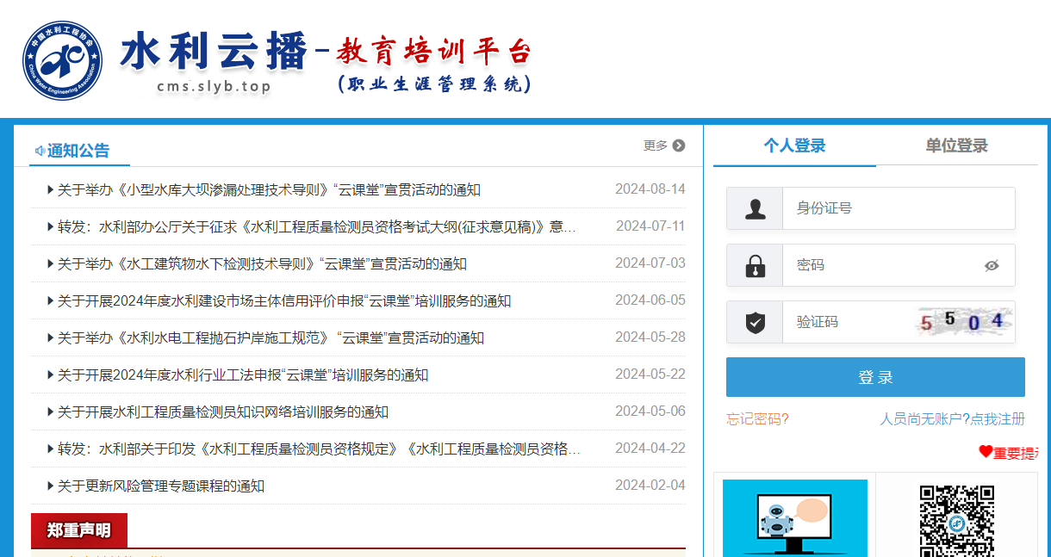This screenshot has width=1051, height=557.
Task: Click the robot chat assistant image
Action: [x=794, y=518]
